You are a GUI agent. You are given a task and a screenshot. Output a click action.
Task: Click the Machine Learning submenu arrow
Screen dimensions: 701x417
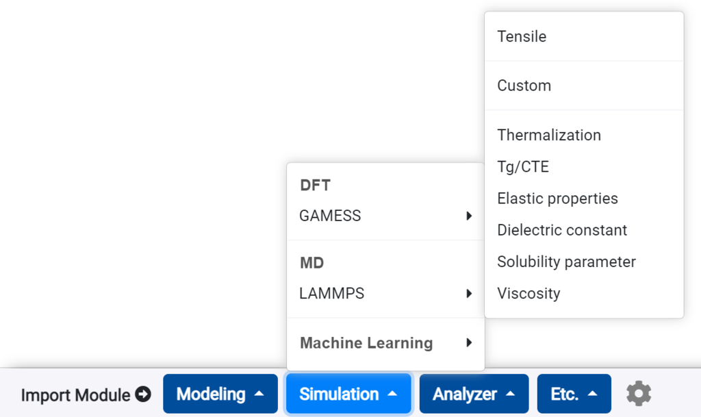coord(470,343)
